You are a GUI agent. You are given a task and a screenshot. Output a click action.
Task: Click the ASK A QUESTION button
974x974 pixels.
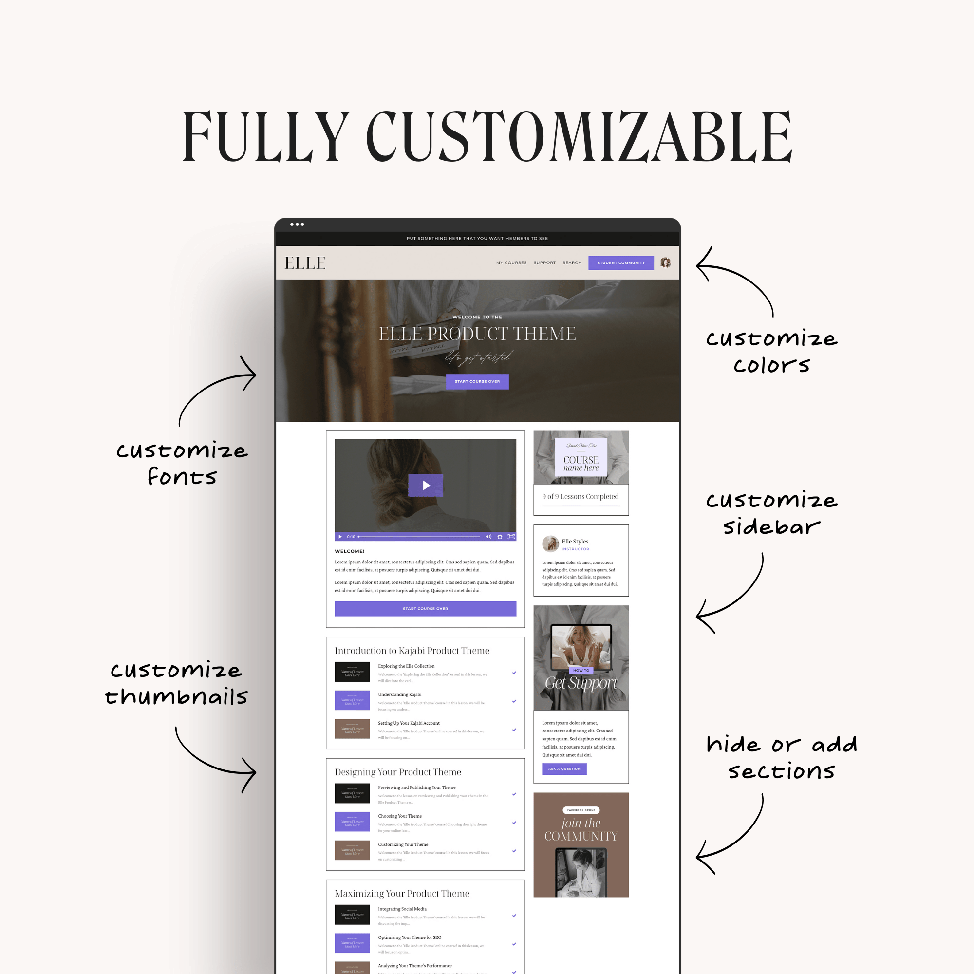[564, 769]
